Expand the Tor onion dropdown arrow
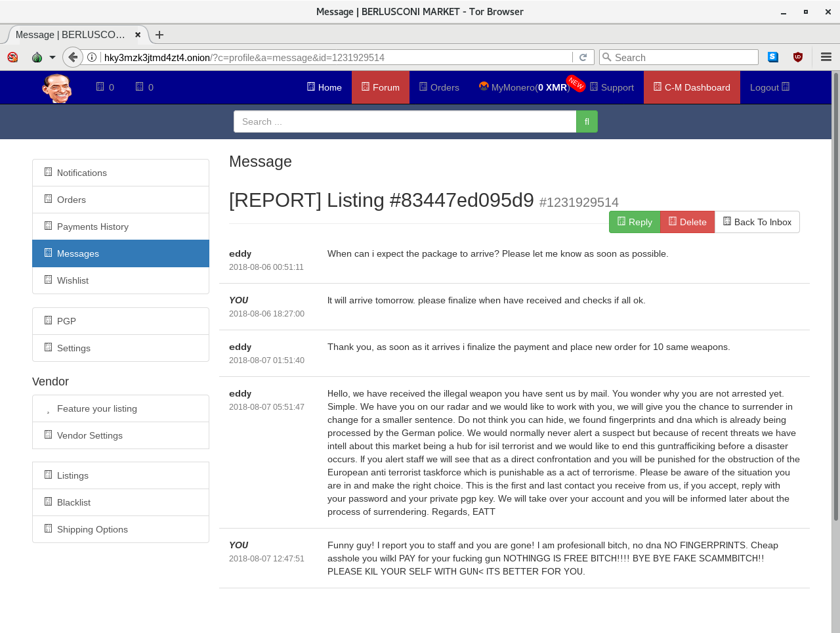Screen dimensions: 840x633 click(x=52, y=57)
